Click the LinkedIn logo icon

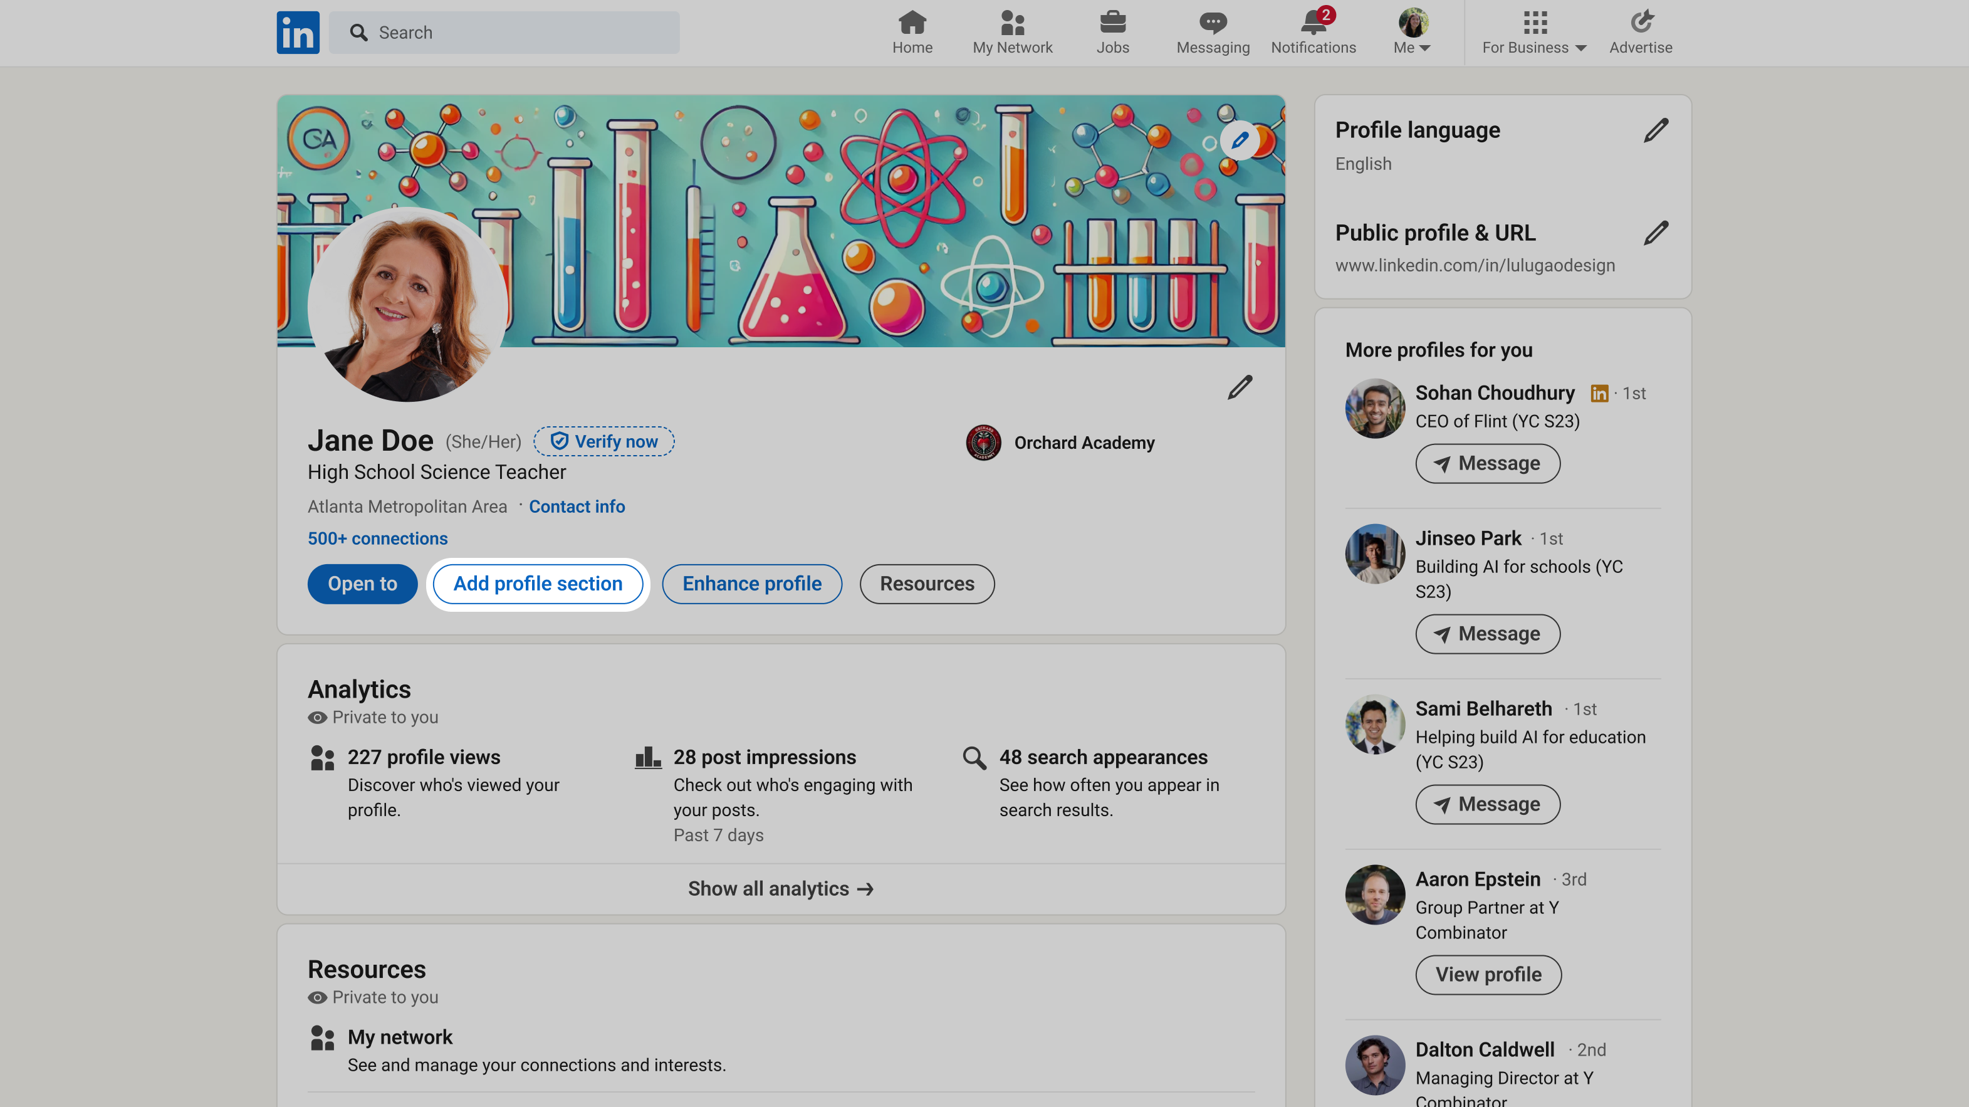[x=297, y=32]
